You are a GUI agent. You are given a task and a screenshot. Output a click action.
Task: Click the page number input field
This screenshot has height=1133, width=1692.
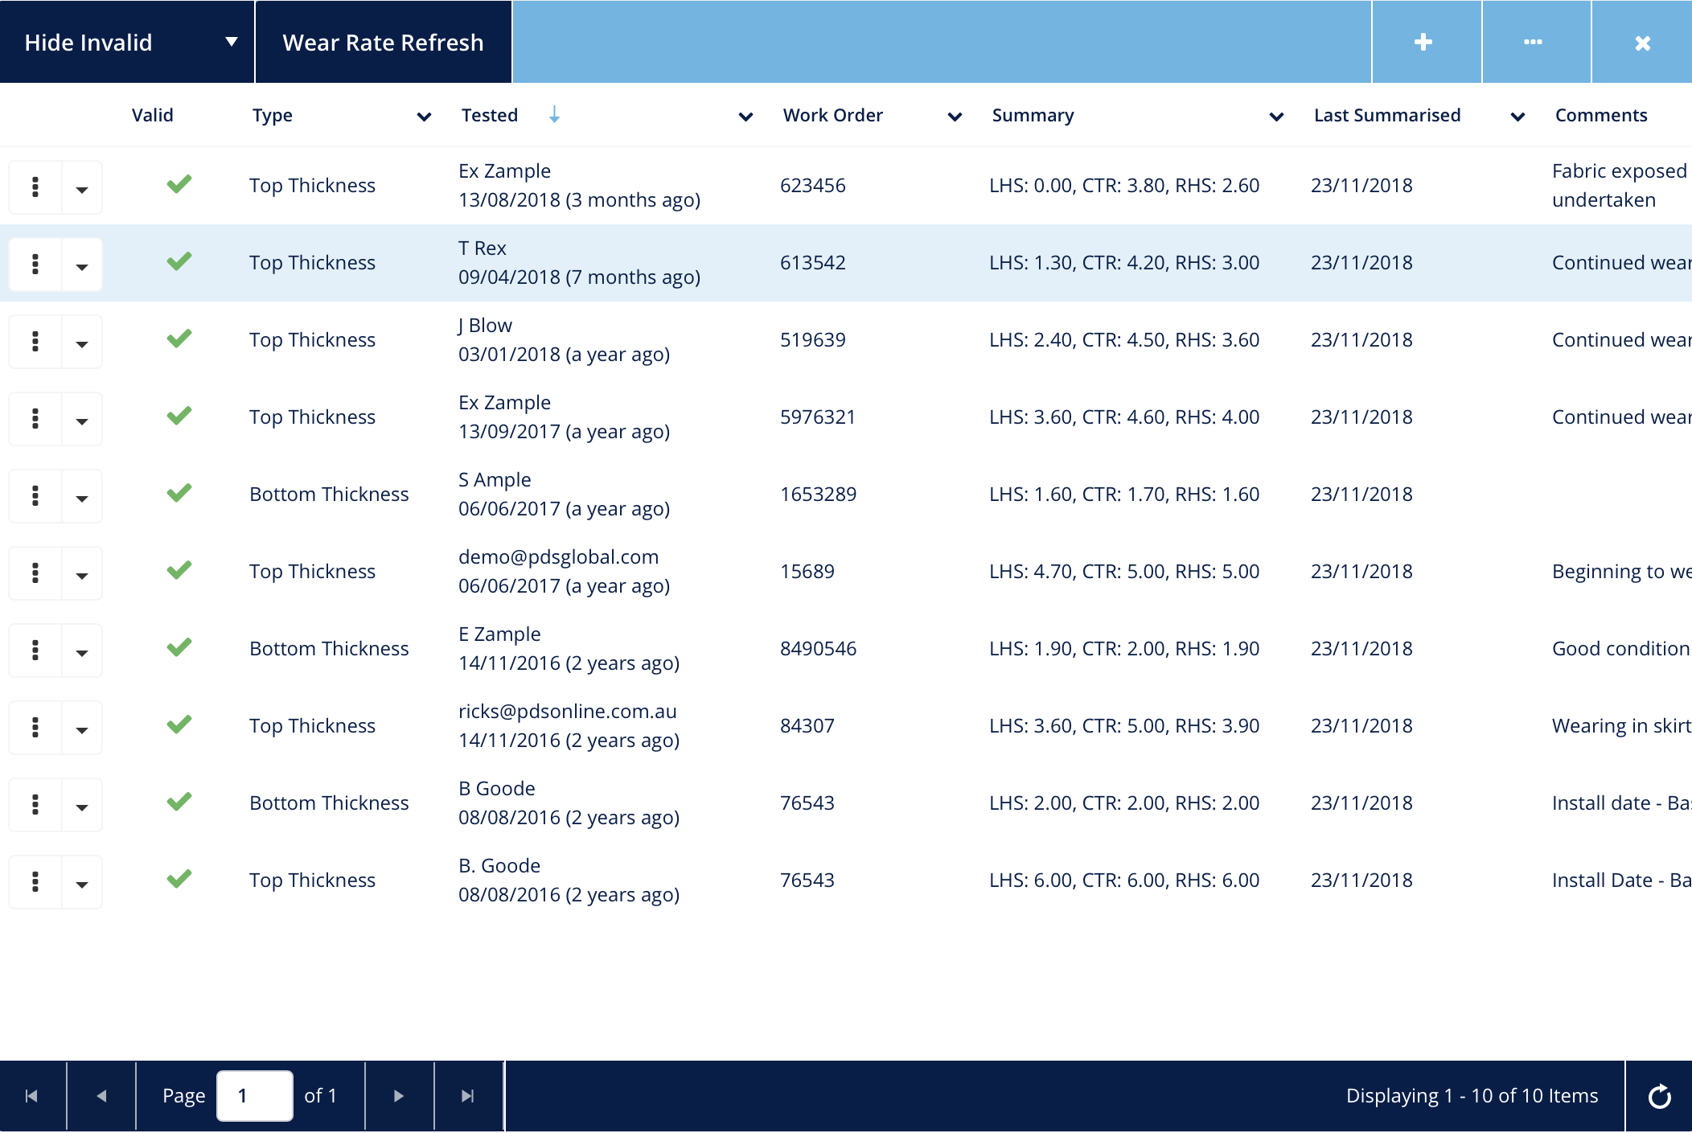254,1096
